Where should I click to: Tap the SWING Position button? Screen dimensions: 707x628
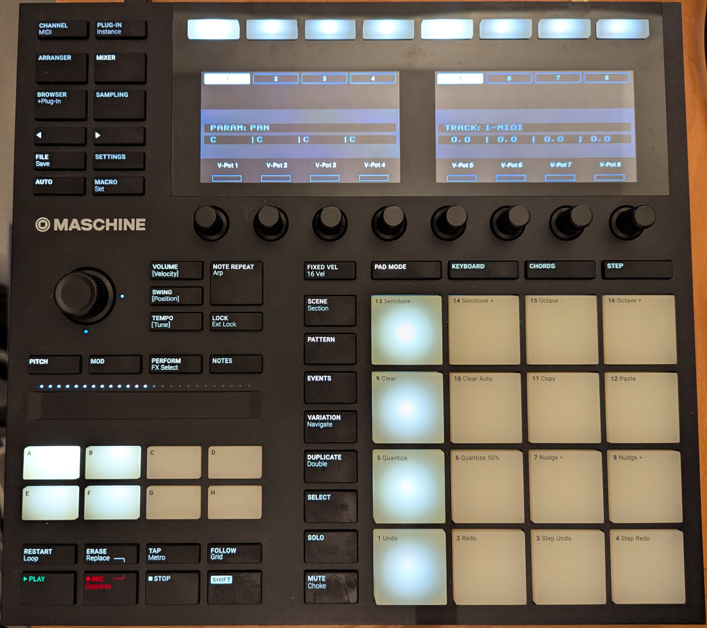click(x=176, y=296)
